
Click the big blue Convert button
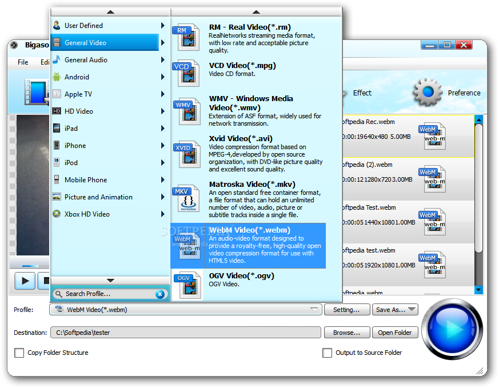pyautogui.click(x=452, y=329)
